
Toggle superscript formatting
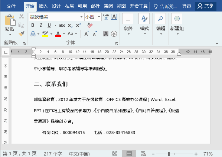(x=78, y=25)
